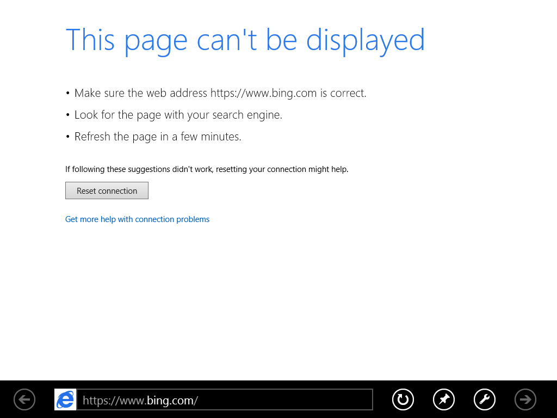Click the address bar showing https://www.bing.com/
The image size is (557, 418).
coord(225,399)
